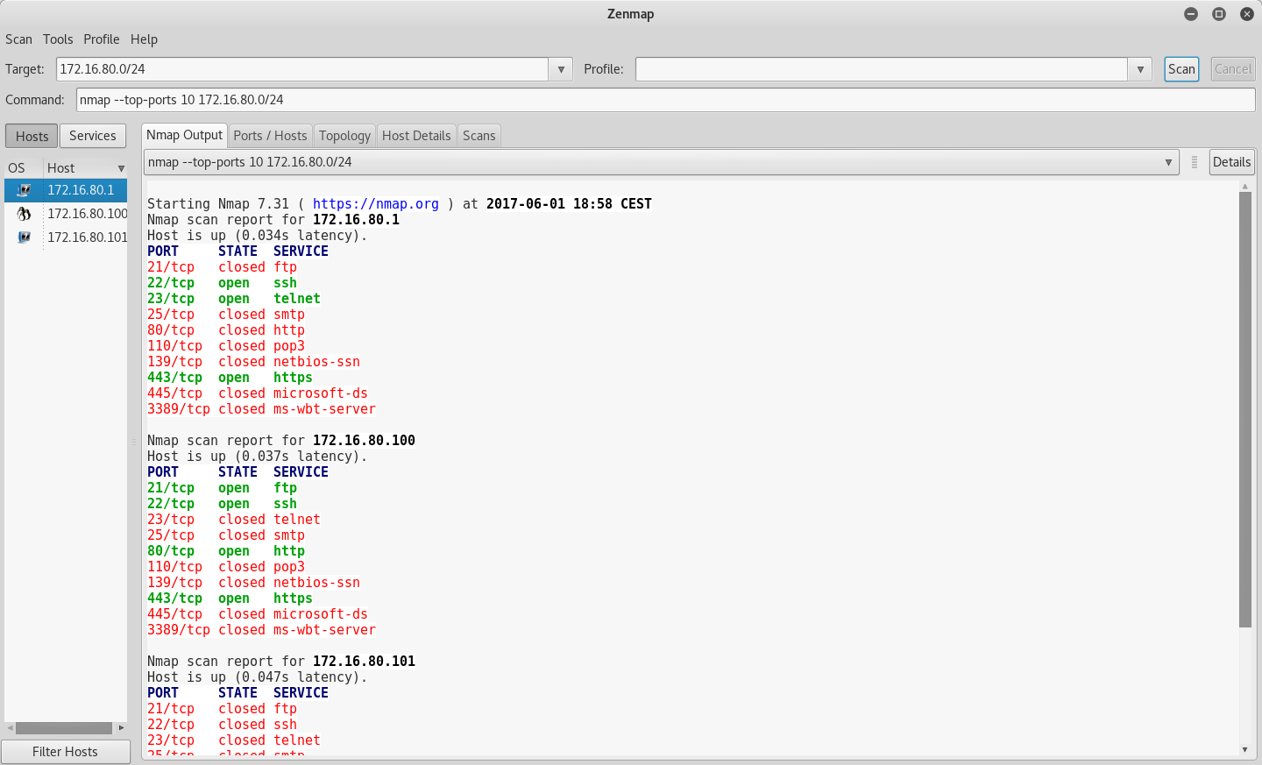Screen dimensions: 1262x765
Task: Click host list scroll left arrow
Action: pos(10,728)
